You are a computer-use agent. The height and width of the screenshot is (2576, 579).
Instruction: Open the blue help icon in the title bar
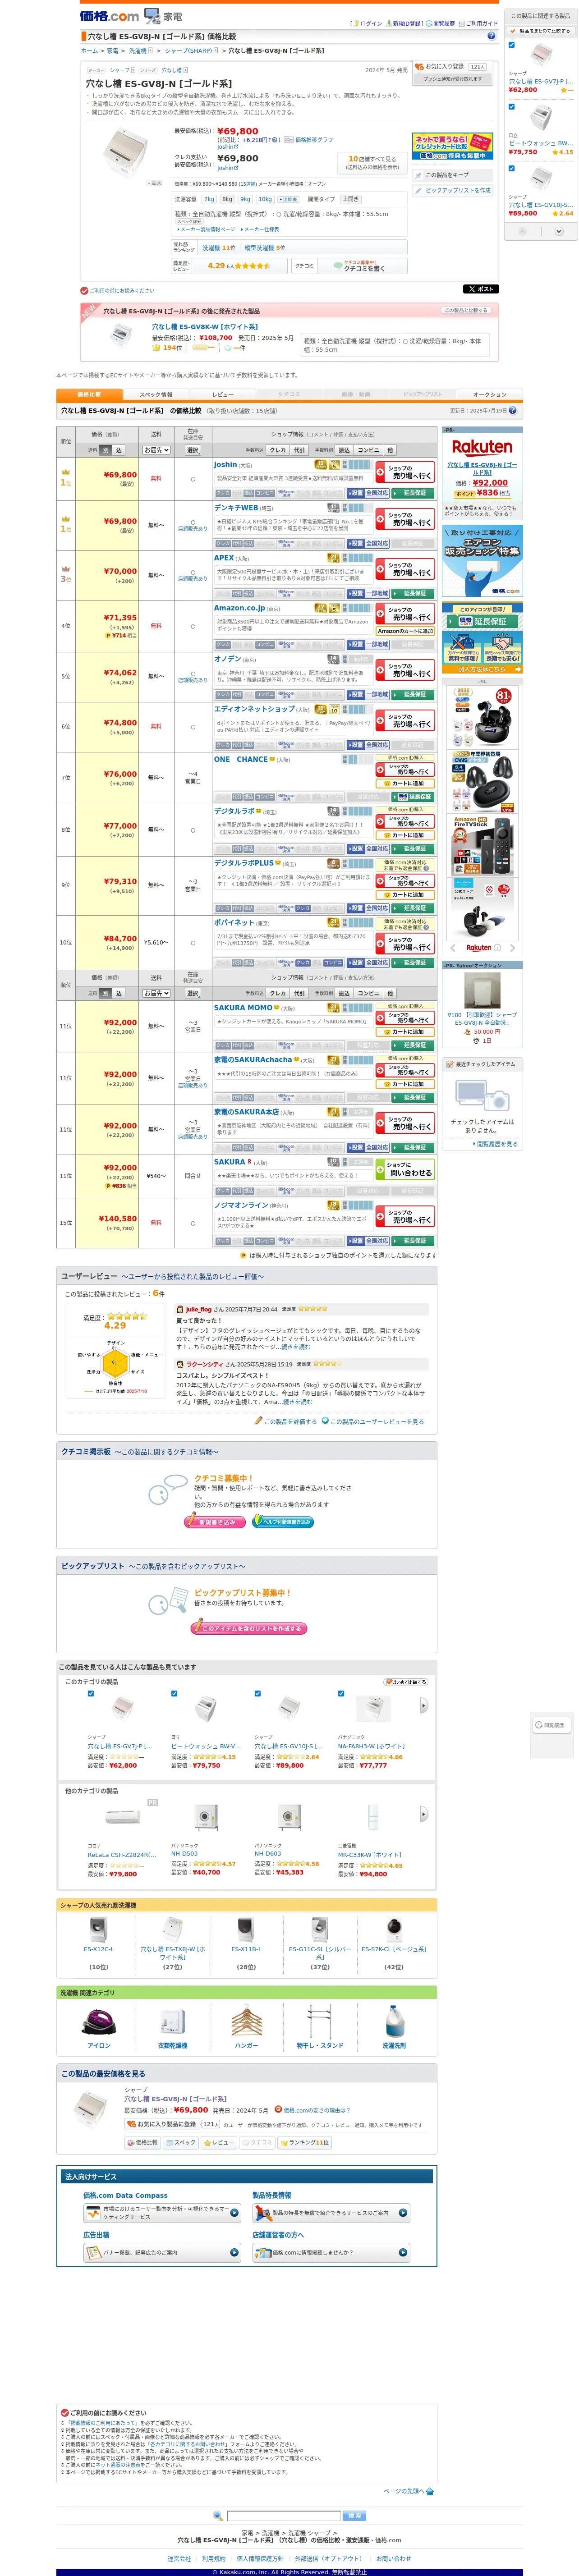pyautogui.click(x=491, y=36)
